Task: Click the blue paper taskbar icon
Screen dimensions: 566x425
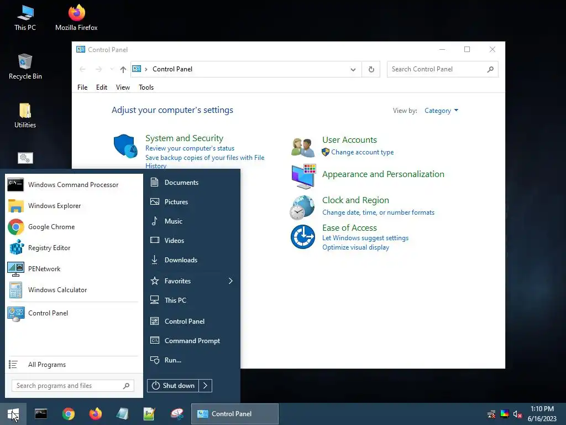Action: [122, 414]
